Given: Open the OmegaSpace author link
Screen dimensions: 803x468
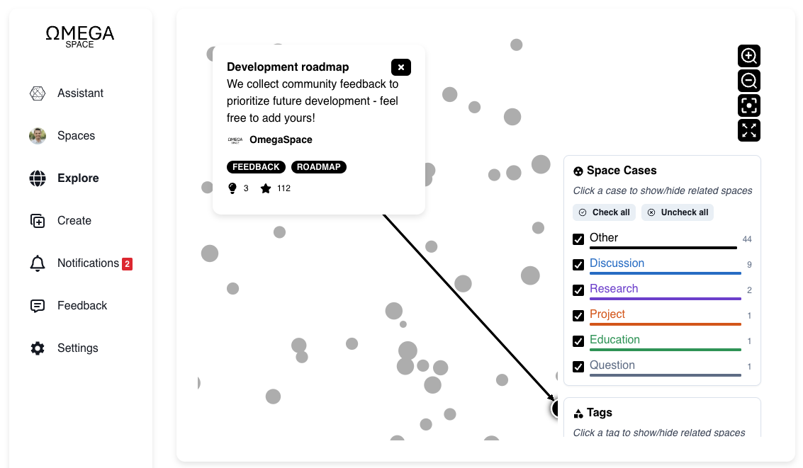Looking at the screenshot, I should tap(281, 140).
